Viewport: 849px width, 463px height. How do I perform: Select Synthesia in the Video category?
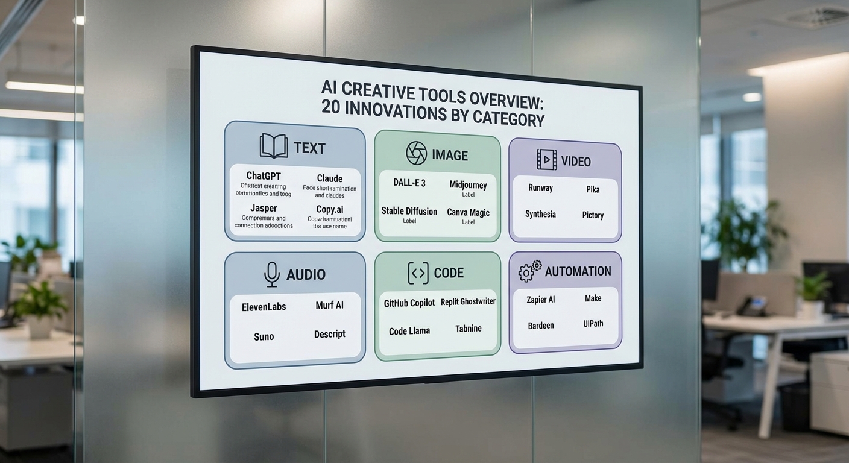[x=540, y=214]
